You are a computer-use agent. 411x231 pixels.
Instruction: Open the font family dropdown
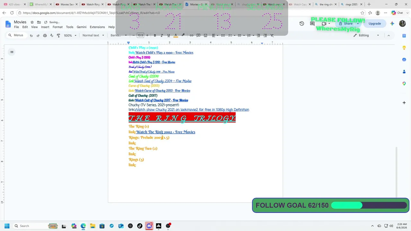[x=118, y=35]
